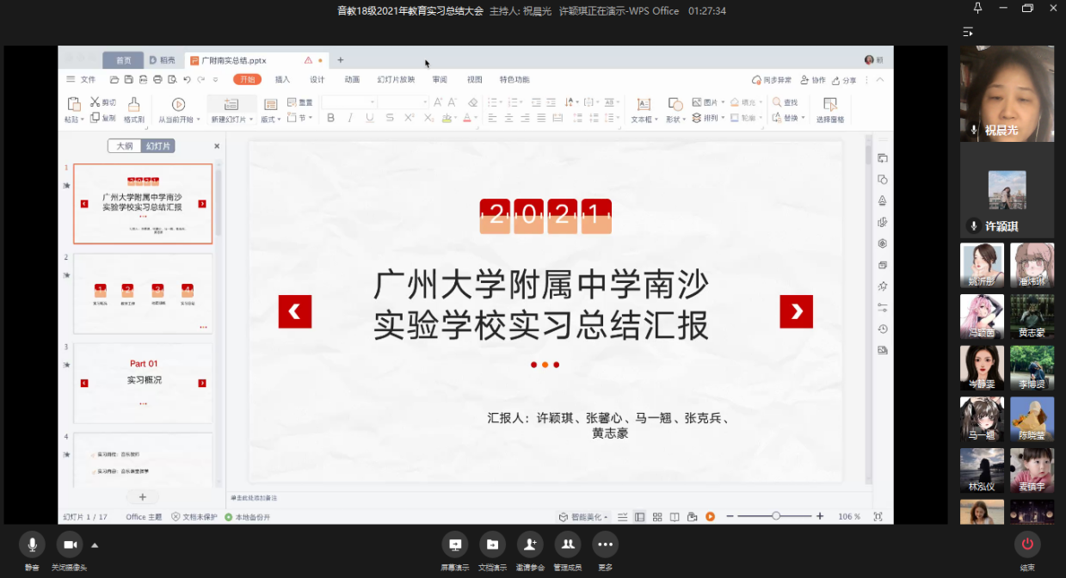The height and width of the screenshot is (578, 1066).
Task: Expand camera options arrow beside 关闭摄像头
Action: pos(95,544)
